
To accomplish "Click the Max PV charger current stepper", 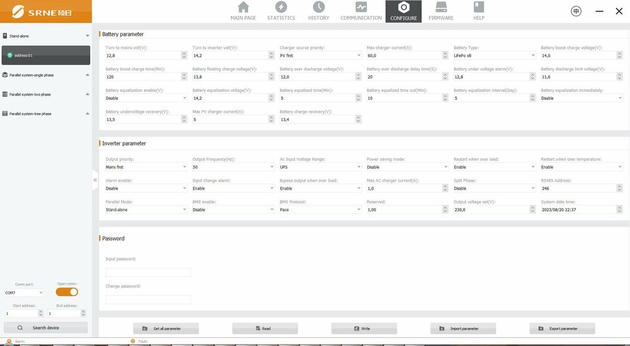I will [x=271, y=119].
